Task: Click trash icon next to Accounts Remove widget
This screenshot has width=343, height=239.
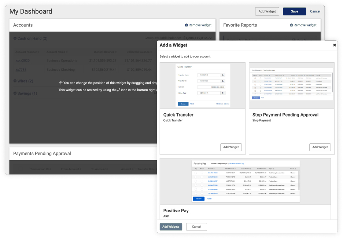Action: (187, 25)
